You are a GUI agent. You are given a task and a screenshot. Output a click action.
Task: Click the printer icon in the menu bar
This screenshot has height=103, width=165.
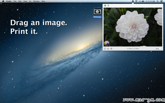(133, 1)
